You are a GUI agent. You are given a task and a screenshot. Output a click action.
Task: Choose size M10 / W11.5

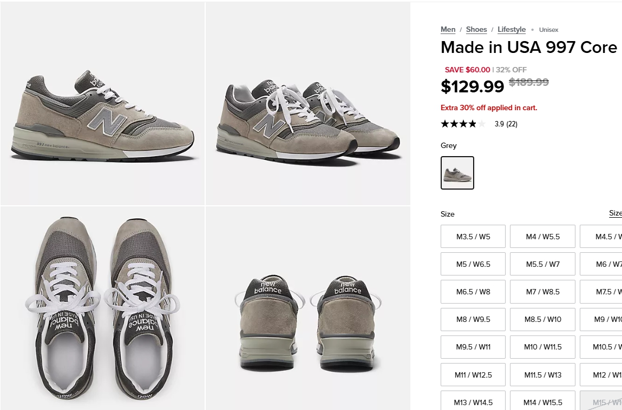[x=542, y=347]
